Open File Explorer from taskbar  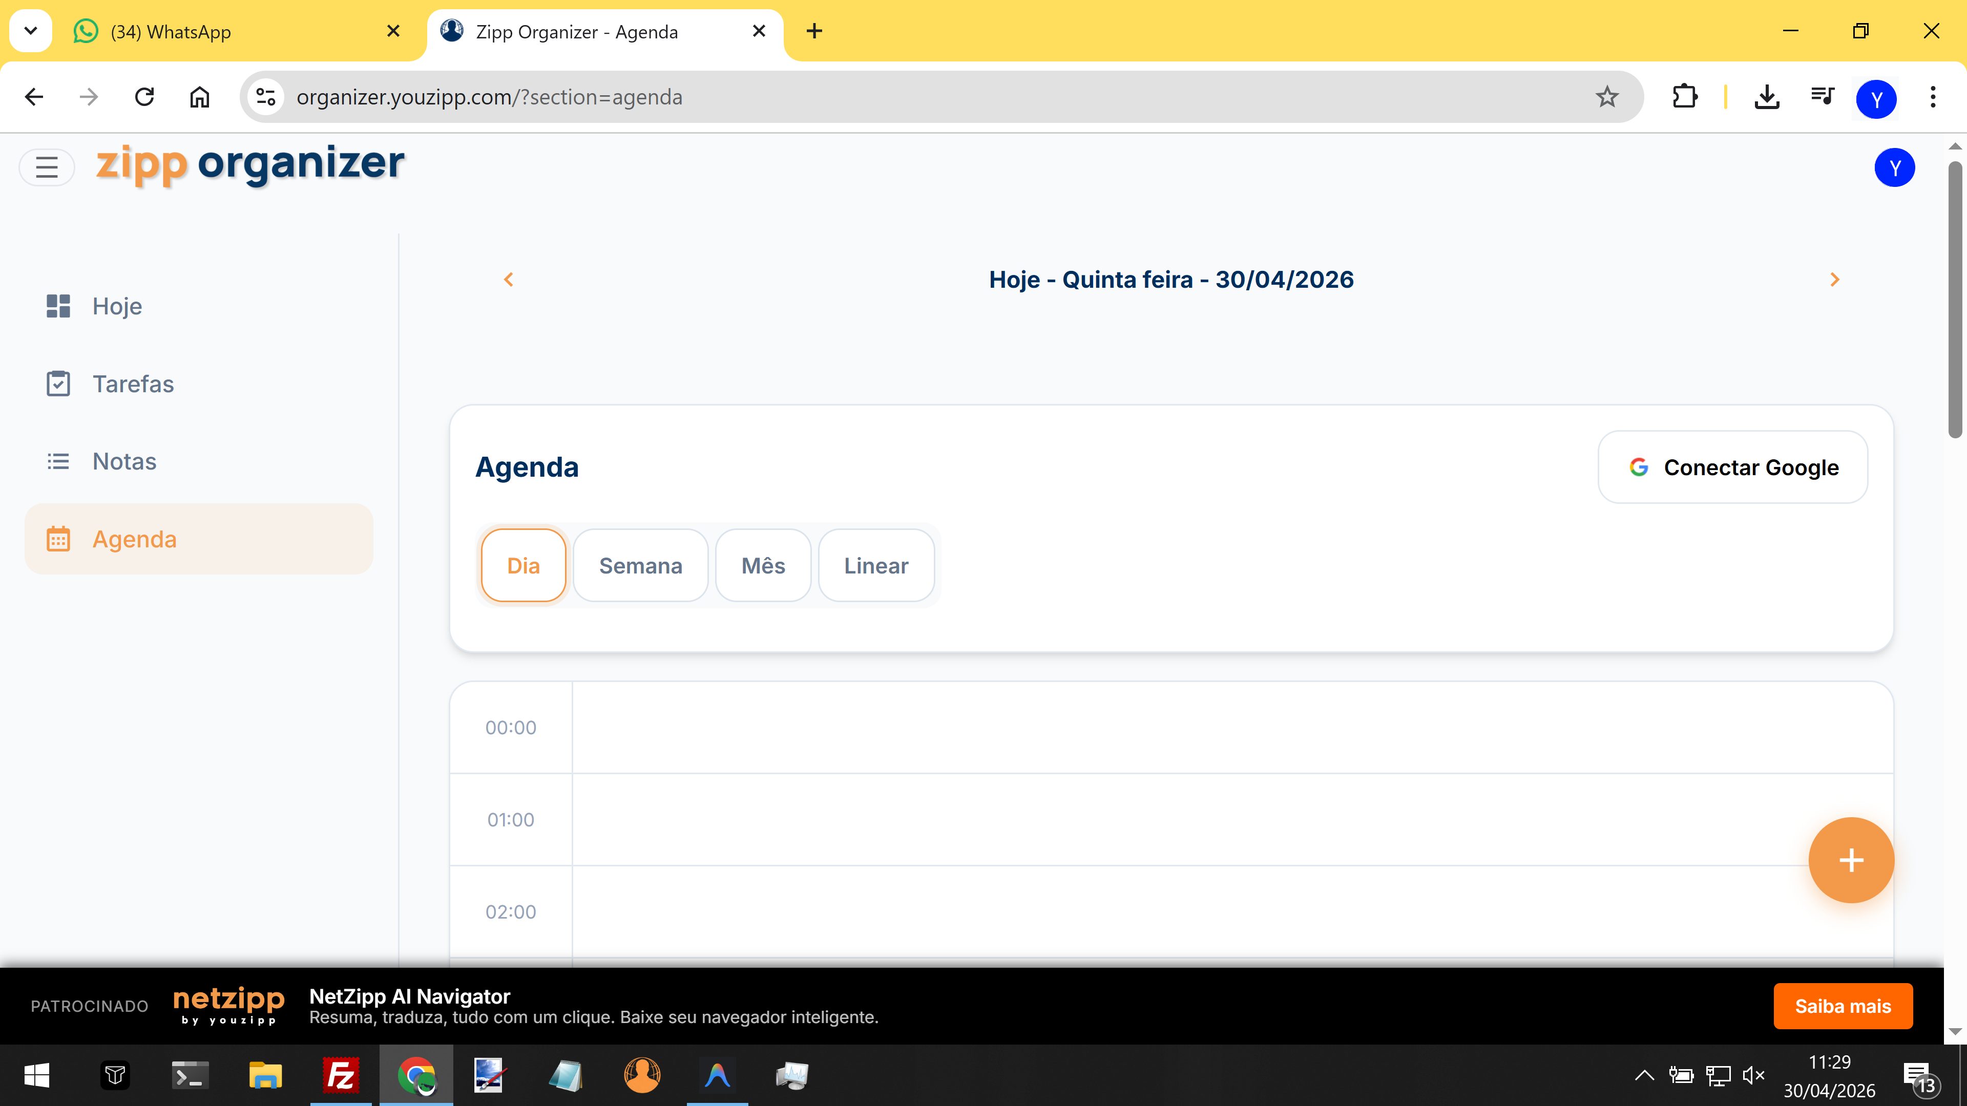coord(265,1075)
